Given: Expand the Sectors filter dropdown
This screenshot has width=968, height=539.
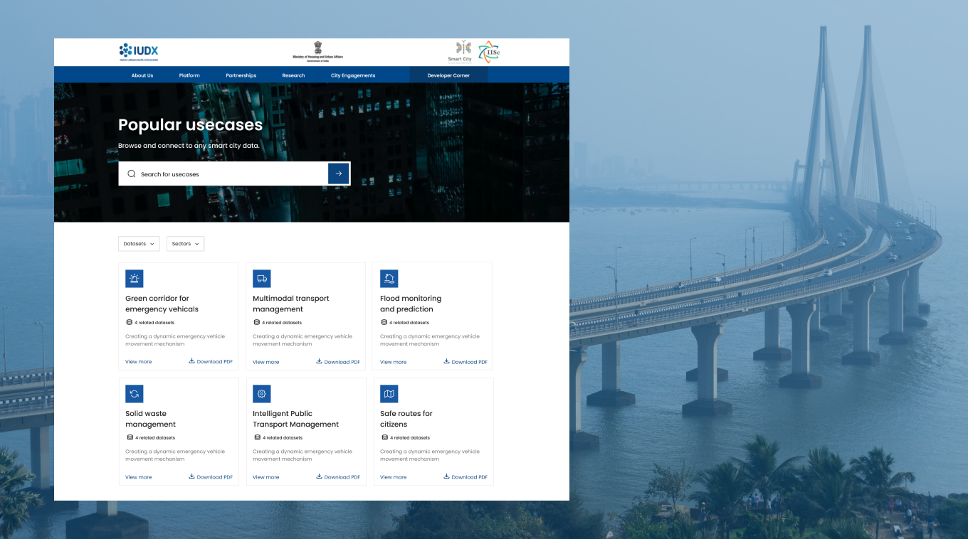Looking at the screenshot, I should [x=185, y=244].
